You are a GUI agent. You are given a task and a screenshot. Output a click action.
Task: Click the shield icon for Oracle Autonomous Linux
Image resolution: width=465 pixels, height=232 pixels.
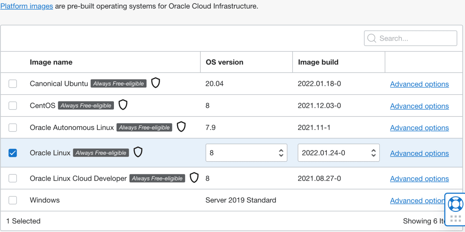pyautogui.click(x=181, y=127)
